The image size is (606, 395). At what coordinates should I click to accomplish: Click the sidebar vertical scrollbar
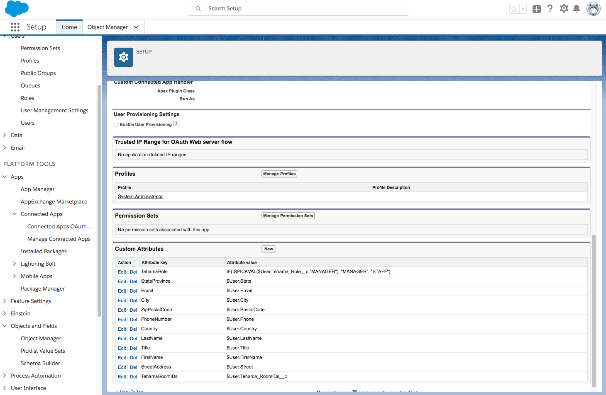coord(99,201)
